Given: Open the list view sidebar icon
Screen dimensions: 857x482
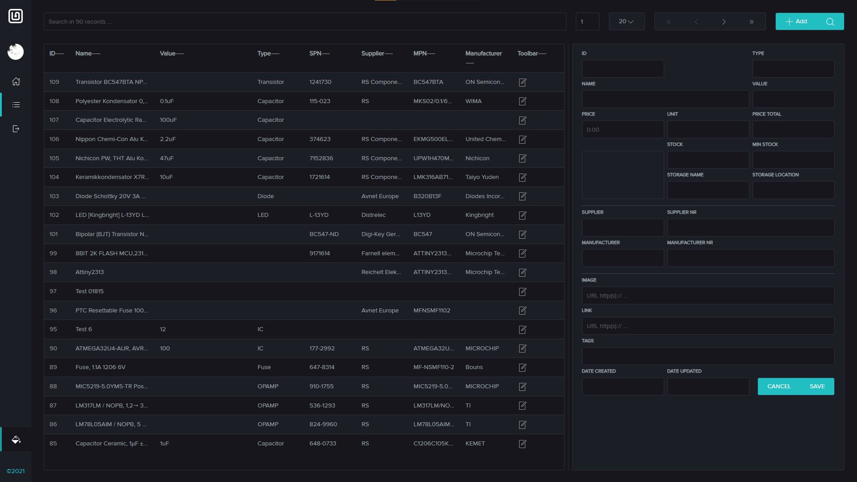Looking at the screenshot, I should pyautogui.click(x=16, y=105).
